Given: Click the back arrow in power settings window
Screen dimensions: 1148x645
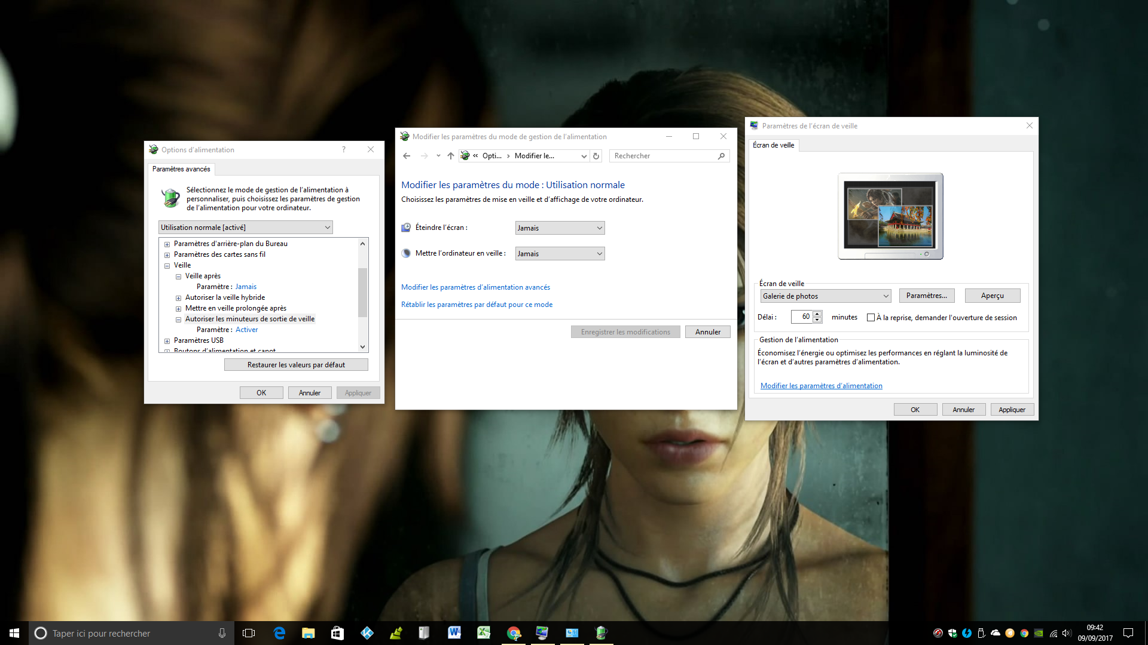Looking at the screenshot, I should coord(407,156).
